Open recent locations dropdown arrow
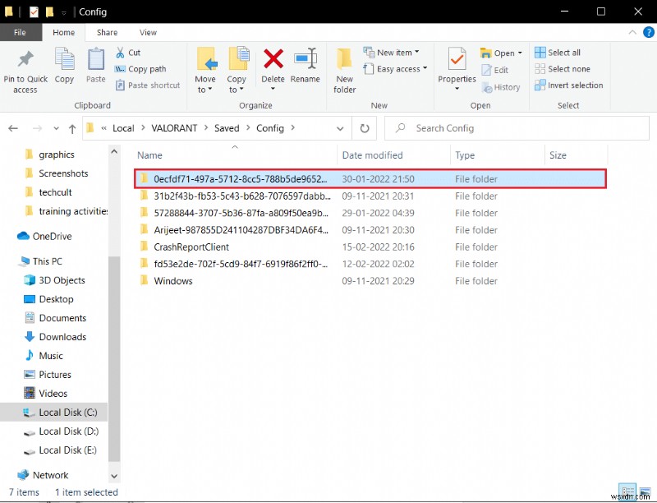The height and width of the screenshot is (503, 657). 56,129
